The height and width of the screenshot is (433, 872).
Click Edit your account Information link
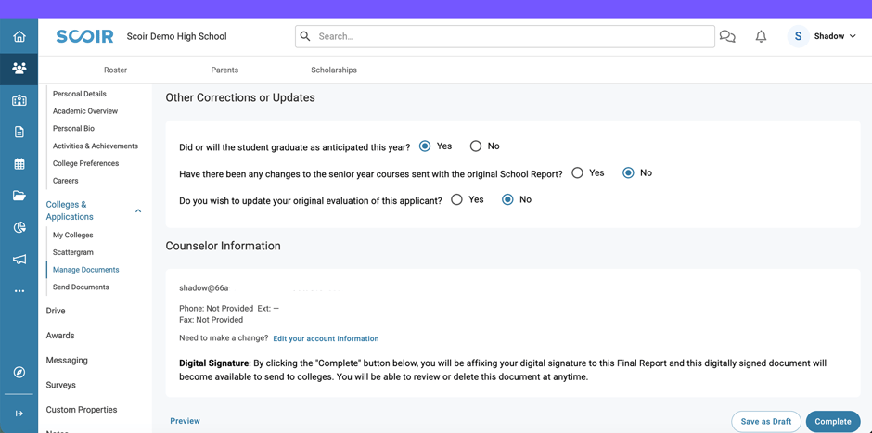pos(326,339)
